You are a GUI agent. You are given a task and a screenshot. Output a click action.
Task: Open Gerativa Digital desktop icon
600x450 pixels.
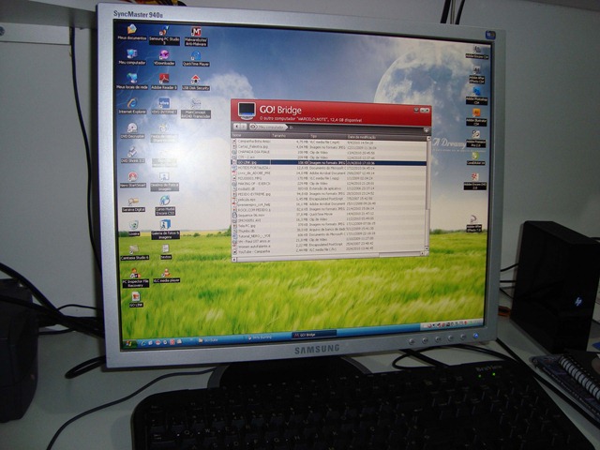tap(133, 204)
